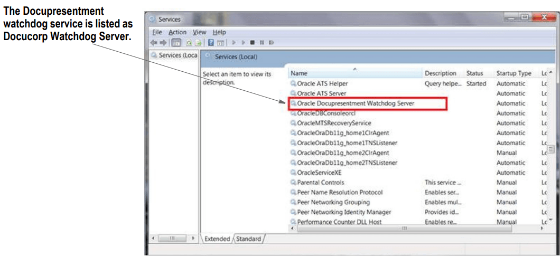
Task: Click the right arrow of the tree pane scrollbar
Action: point(193,238)
